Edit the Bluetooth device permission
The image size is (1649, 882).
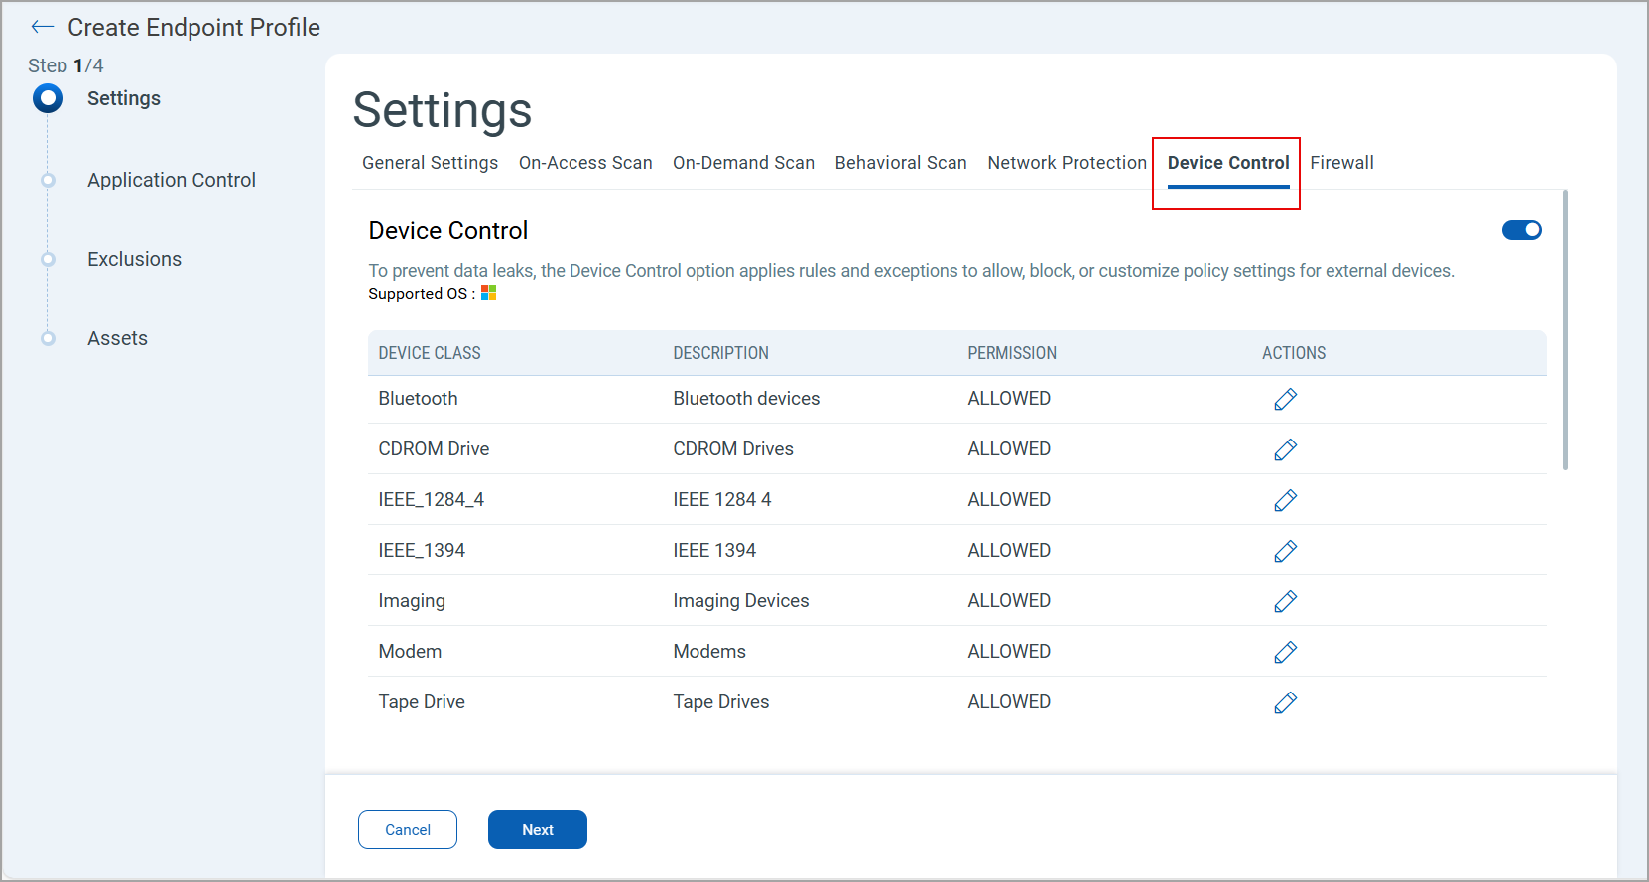pos(1285,399)
